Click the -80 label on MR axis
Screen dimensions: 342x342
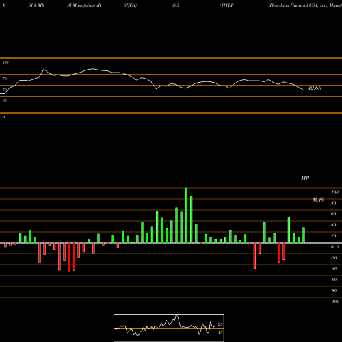[334, 291]
